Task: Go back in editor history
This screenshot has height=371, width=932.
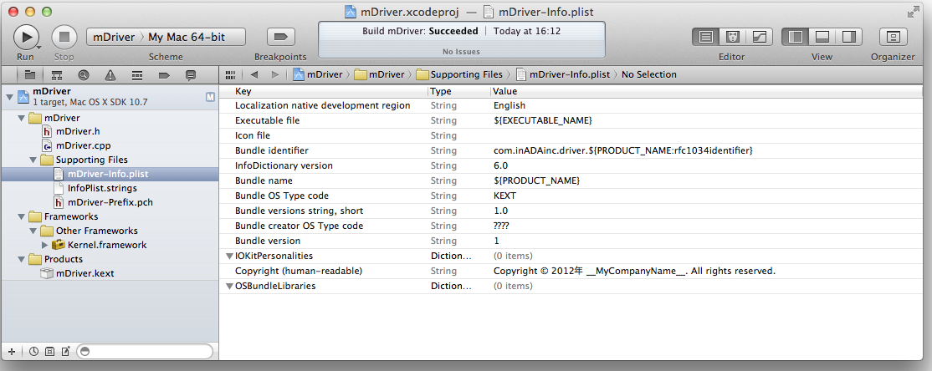Action: click(x=253, y=75)
